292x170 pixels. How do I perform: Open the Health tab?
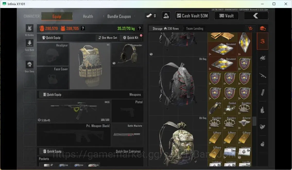(88, 17)
